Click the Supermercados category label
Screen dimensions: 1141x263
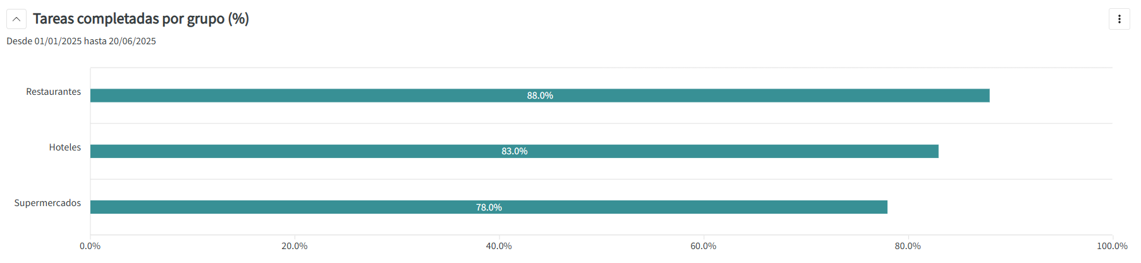(47, 203)
